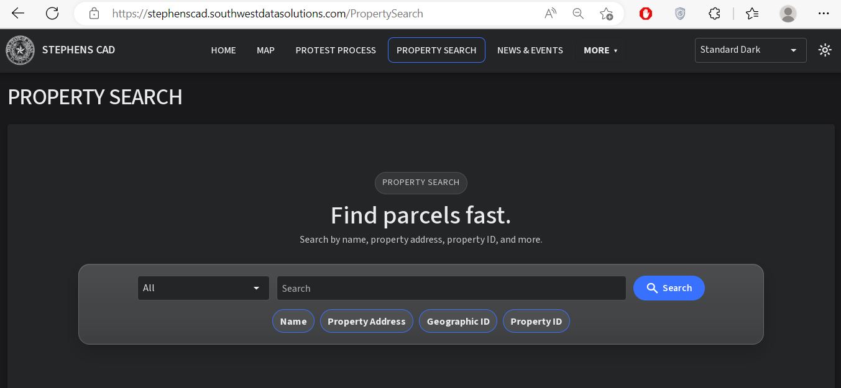The width and height of the screenshot is (841, 388).
Task: Activate the Property Address filter
Action: (367, 321)
